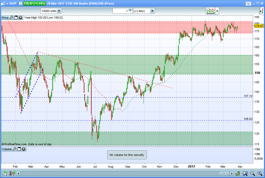
Task: Select the 137.13 level label
Action: click(248, 96)
